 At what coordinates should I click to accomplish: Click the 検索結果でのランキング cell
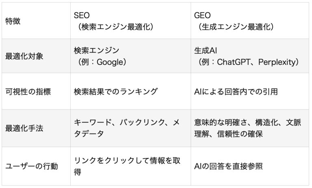(130, 91)
